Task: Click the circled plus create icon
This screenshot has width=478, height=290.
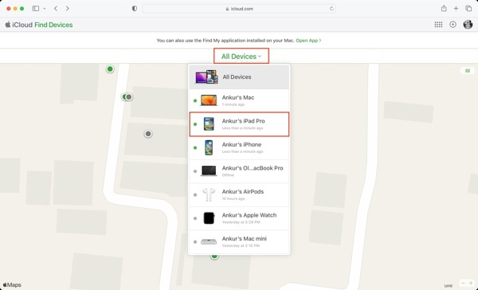Action: [x=453, y=25]
